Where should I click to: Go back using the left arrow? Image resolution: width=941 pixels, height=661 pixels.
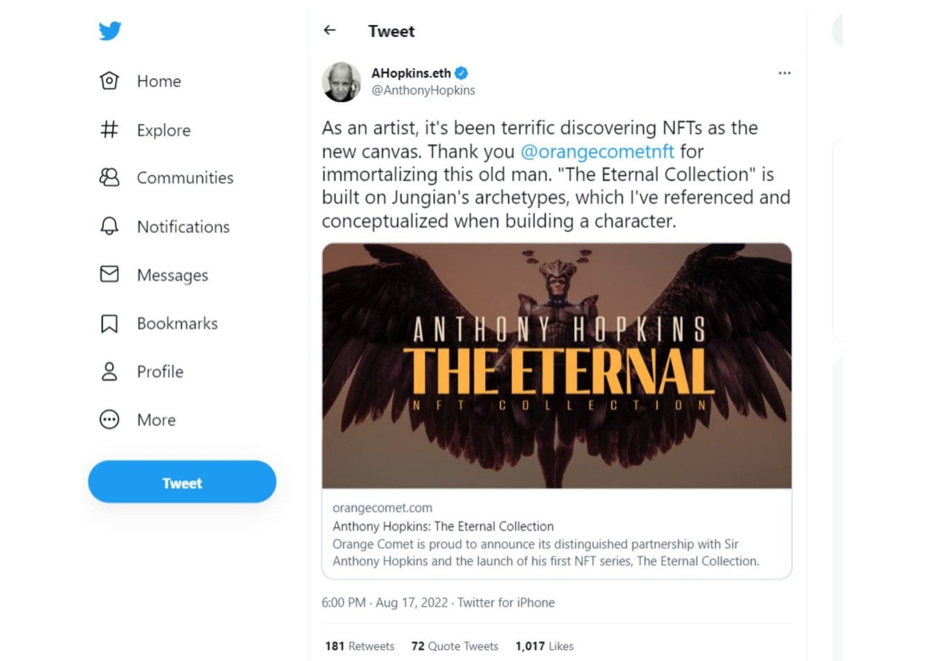[330, 31]
